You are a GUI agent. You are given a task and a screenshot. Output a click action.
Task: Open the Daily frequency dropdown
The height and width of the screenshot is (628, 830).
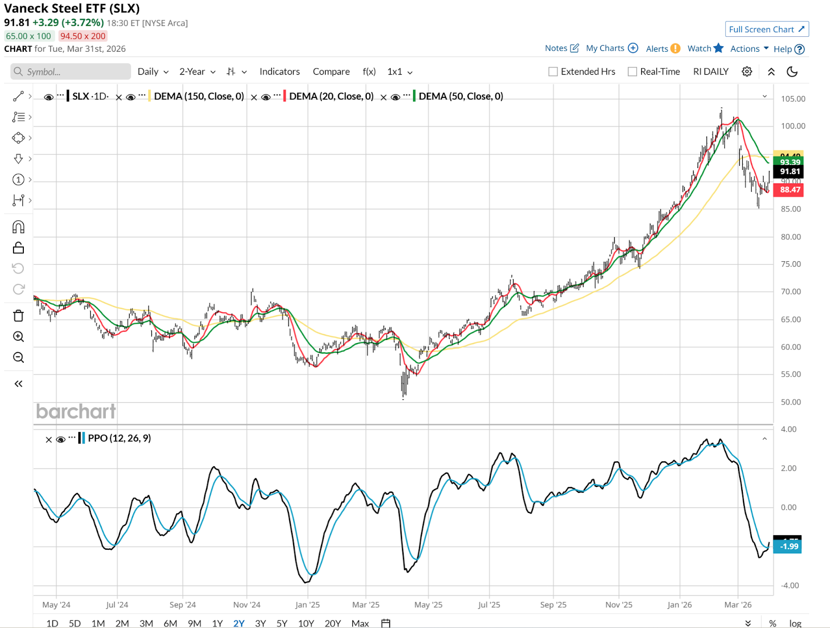coord(153,72)
